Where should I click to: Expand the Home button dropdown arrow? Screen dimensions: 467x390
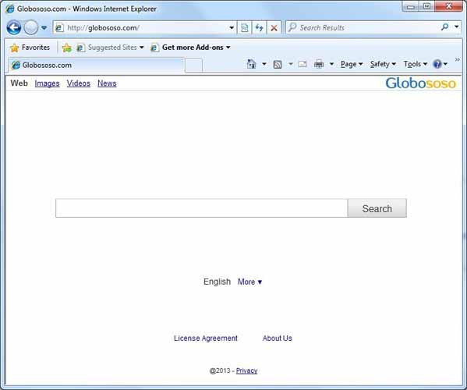pos(264,64)
